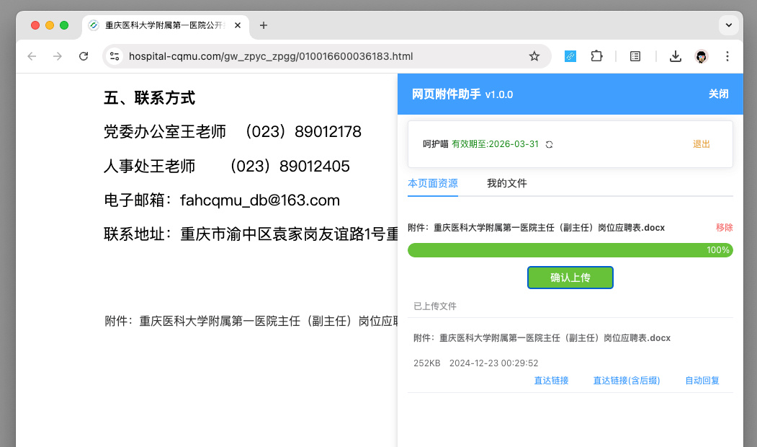Close the attachment helper panel via 关闭
This screenshot has width=757, height=447.
click(x=718, y=94)
